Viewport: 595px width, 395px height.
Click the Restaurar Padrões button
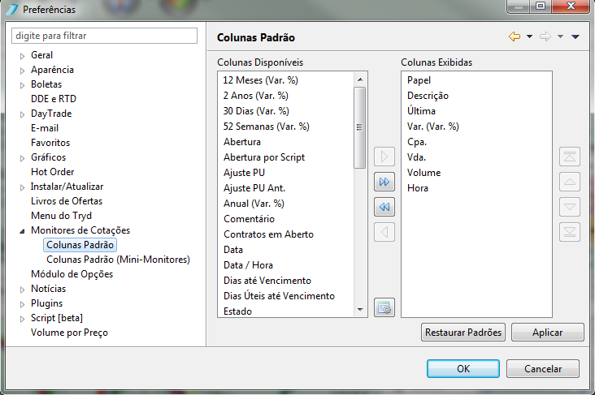pos(463,332)
